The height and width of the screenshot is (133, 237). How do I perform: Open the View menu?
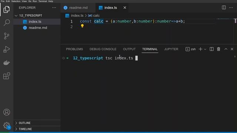24,1
